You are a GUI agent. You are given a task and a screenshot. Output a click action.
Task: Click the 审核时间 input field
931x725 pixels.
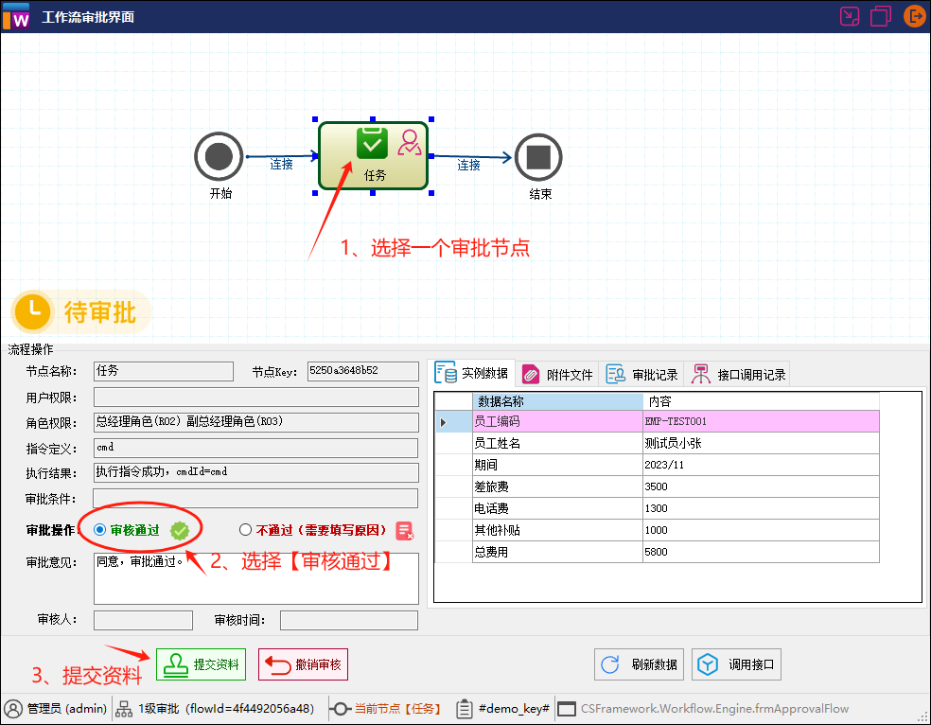[349, 620]
